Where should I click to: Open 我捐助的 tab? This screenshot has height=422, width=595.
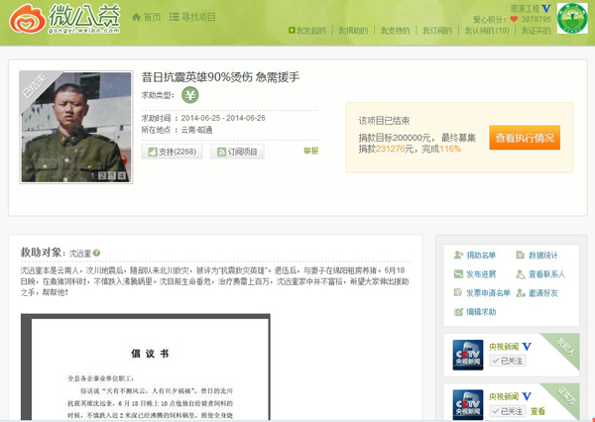pos(353,31)
